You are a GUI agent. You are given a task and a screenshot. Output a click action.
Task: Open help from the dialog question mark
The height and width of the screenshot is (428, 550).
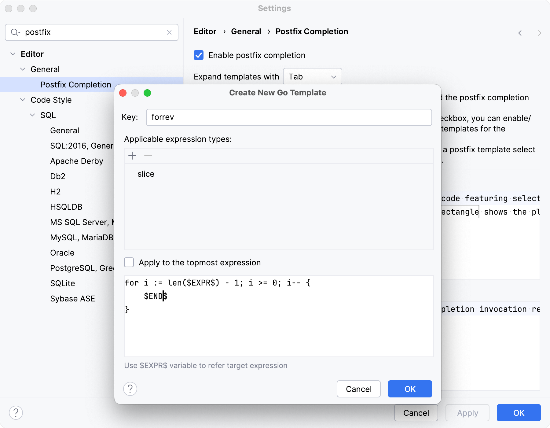point(130,389)
